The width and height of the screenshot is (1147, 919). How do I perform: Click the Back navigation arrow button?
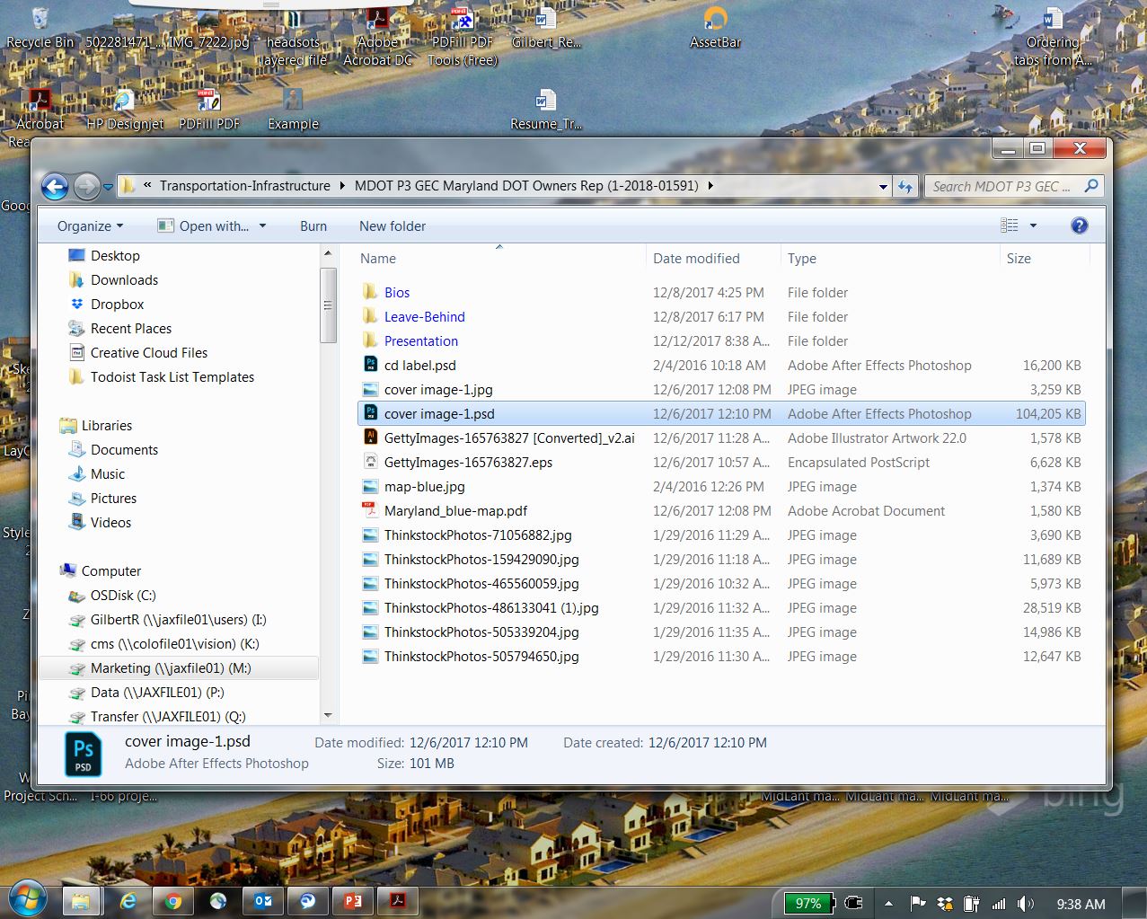(55, 186)
